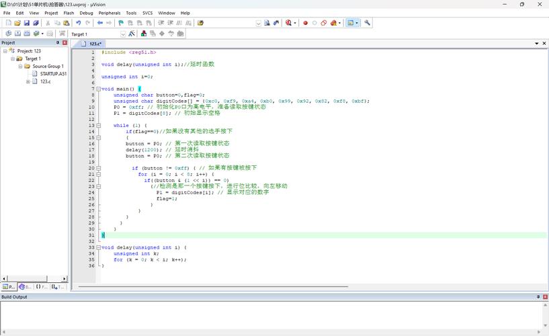Click the Open file folder icon

(x=17, y=23)
